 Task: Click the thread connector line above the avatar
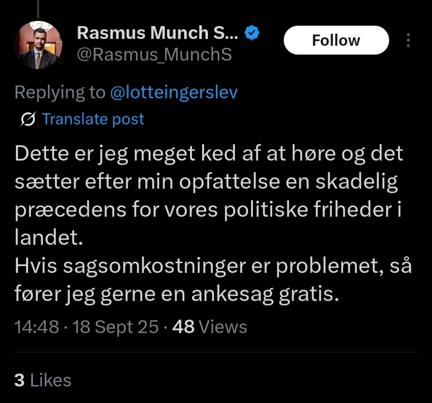[38, 8]
